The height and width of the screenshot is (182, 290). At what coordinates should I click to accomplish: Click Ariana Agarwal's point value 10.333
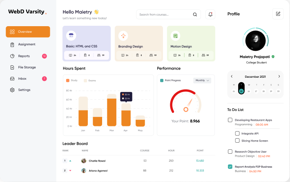[x=200, y=171]
